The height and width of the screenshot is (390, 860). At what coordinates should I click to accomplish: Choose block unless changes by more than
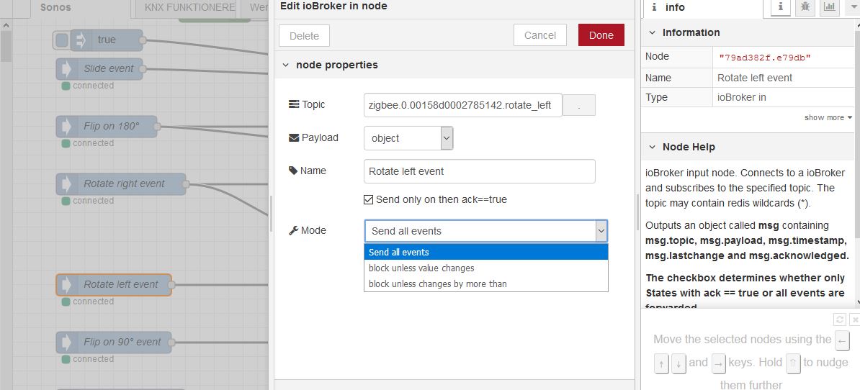[486, 284]
